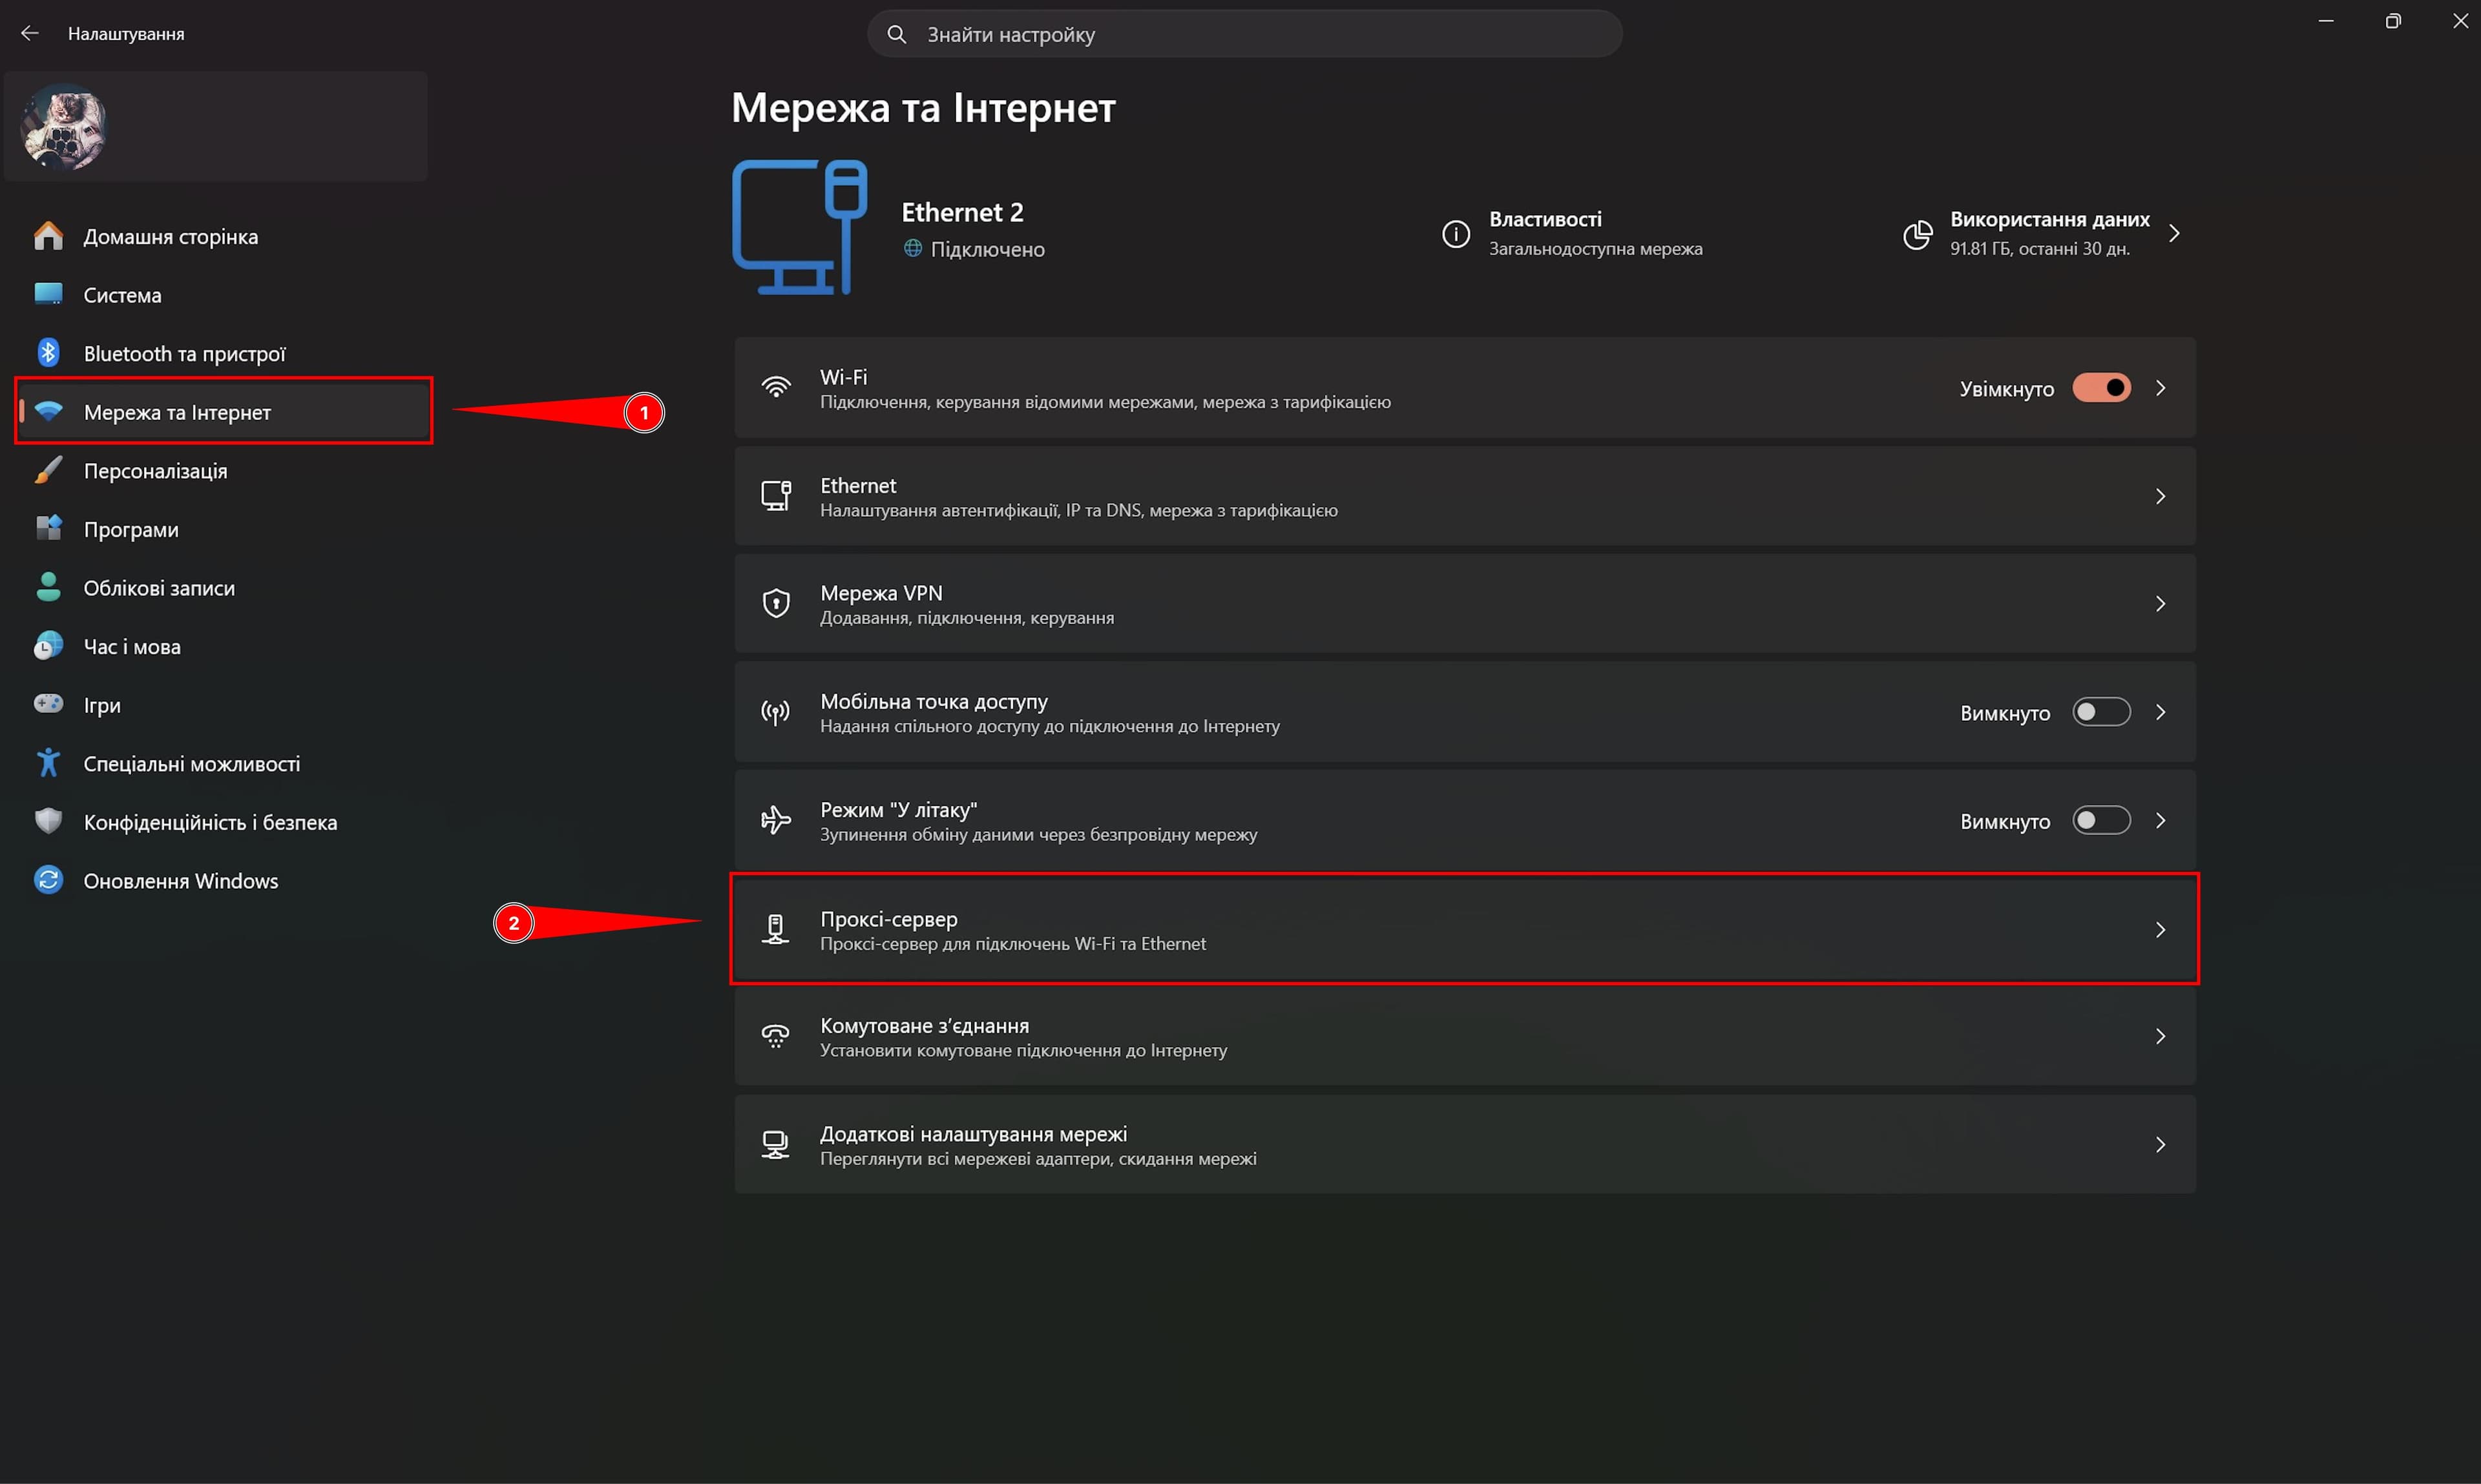Open Проксі-сервер settings entry
Screen dimensions: 2481x1484
(x=1465, y=929)
